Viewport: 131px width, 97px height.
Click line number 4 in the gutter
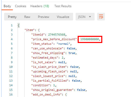12,39
